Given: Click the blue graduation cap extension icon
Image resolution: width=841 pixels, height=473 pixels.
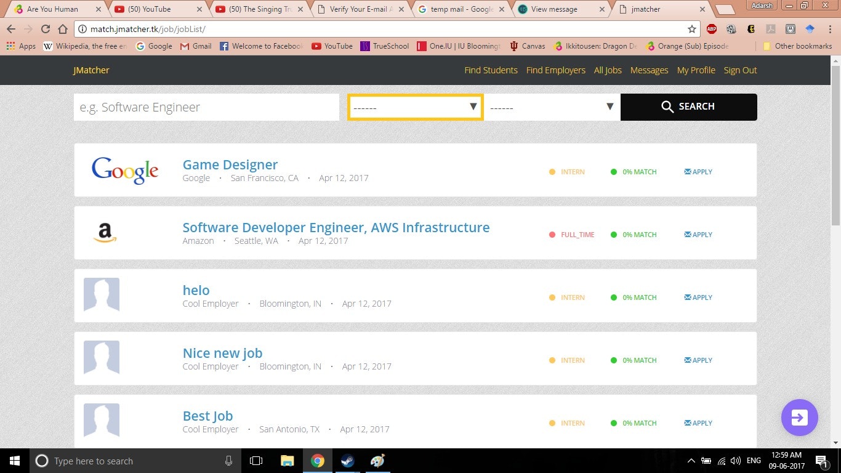Looking at the screenshot, I should click(810, 29).
